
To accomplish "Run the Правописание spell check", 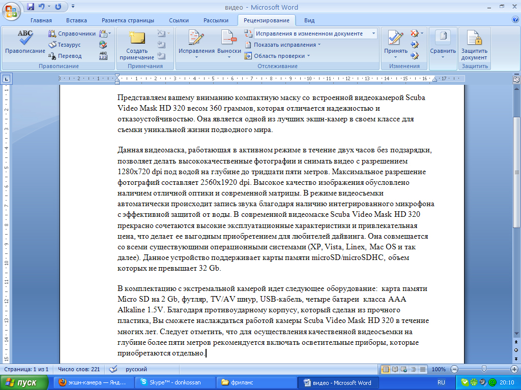I will click(25, 42).
